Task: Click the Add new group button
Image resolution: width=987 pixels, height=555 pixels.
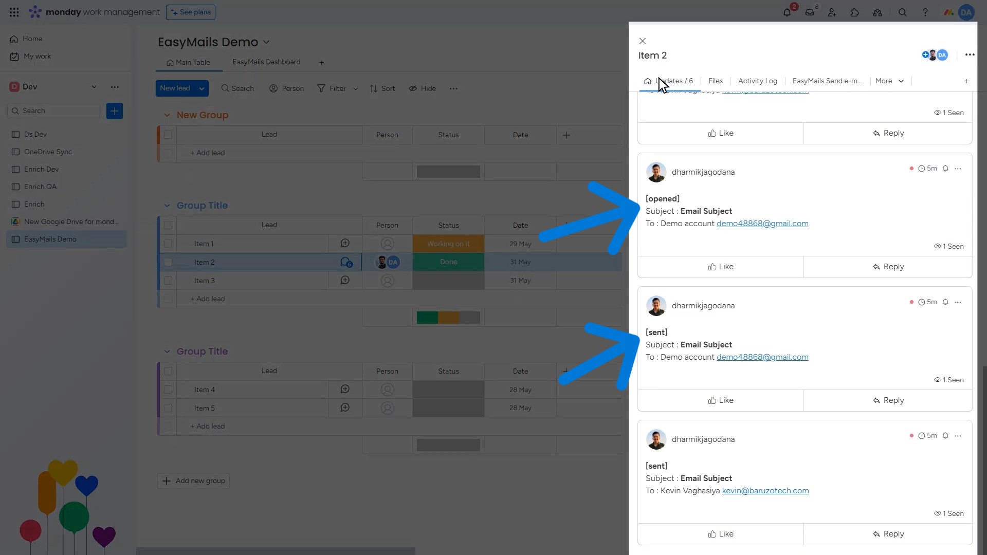Action: pyautogui.click(x=194, y=480)
